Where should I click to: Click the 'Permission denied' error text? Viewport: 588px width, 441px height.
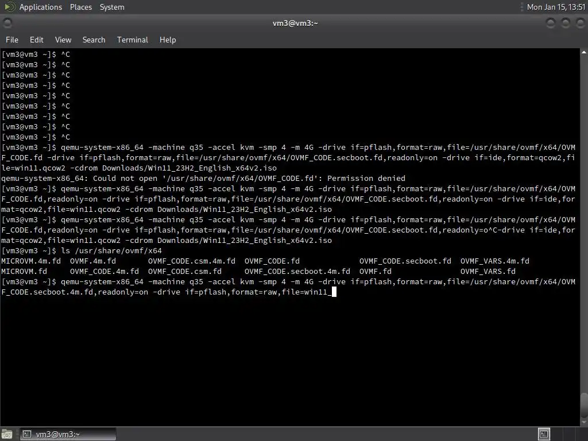pos(366,178)
